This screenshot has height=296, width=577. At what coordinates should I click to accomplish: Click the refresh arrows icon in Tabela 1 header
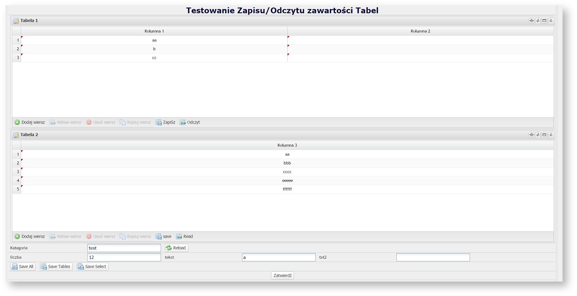[538, 20]
